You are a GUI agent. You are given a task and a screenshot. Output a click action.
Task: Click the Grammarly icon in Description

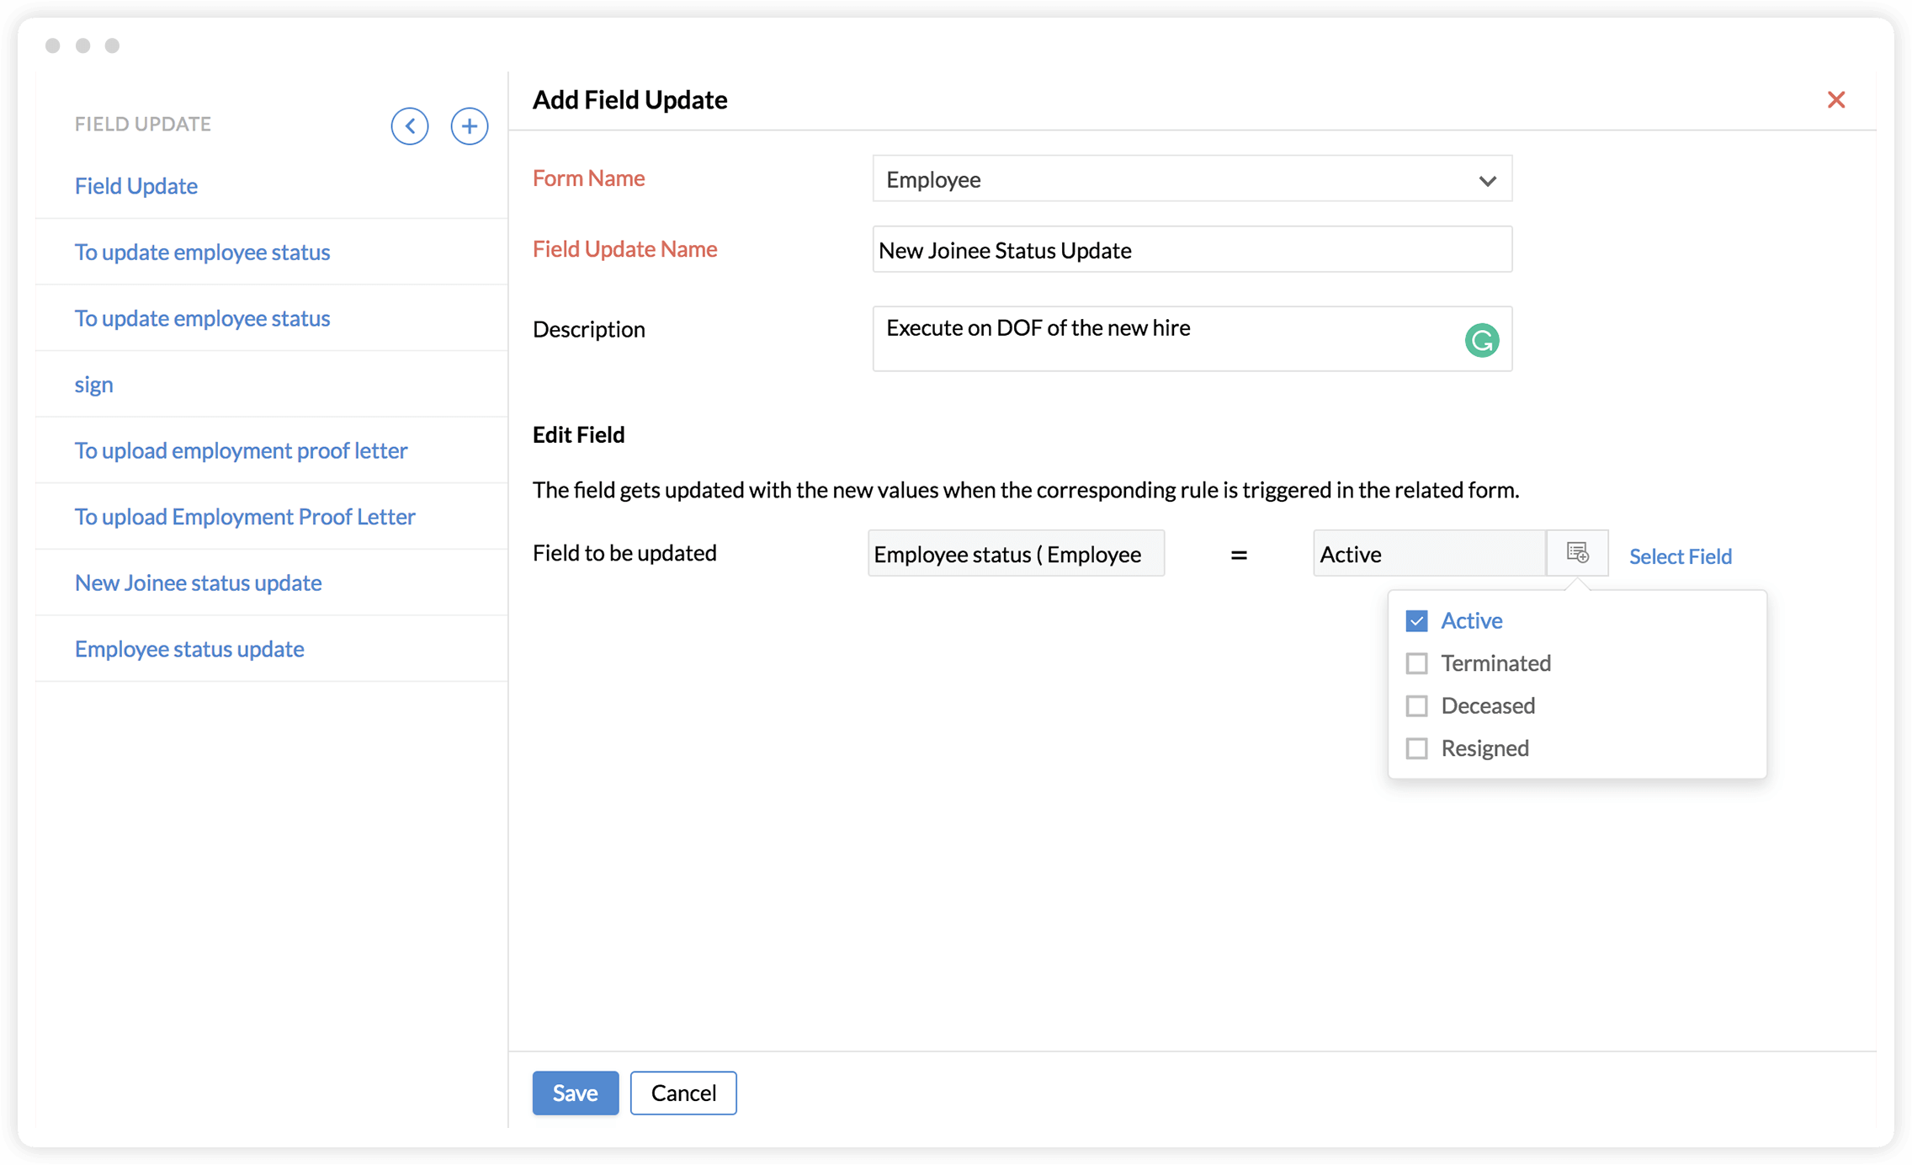point(1481,340)
